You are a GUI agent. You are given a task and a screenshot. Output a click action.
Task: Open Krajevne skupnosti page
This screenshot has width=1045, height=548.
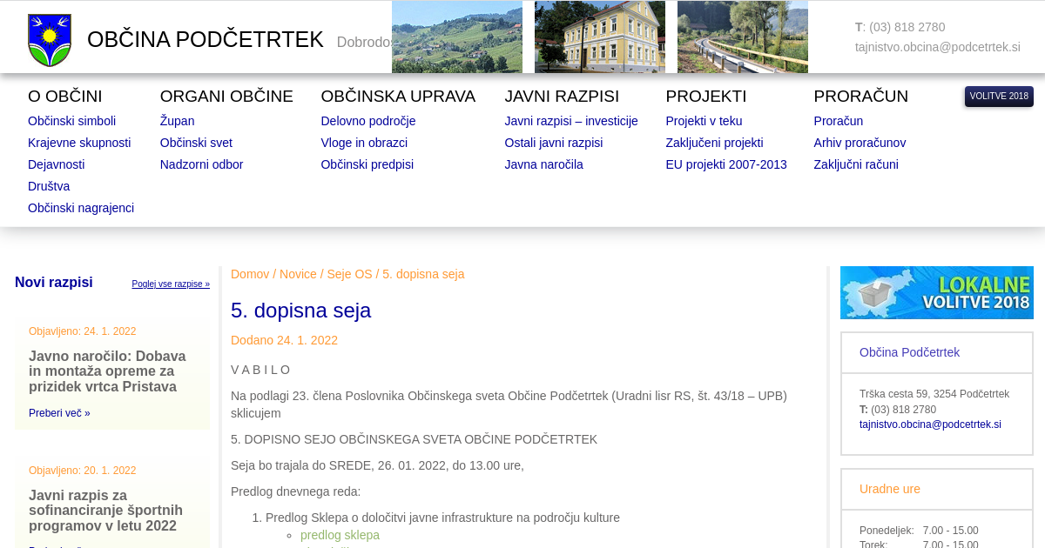point(79,143)
